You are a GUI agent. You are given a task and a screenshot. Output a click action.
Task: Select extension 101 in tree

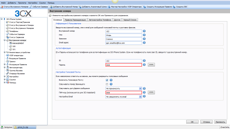tap(14, 49)
